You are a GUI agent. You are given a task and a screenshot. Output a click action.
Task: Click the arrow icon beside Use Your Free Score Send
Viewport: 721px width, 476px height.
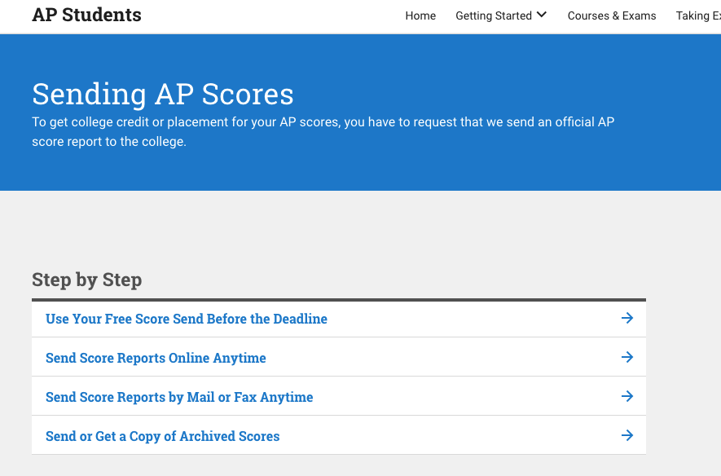(627, 318)
